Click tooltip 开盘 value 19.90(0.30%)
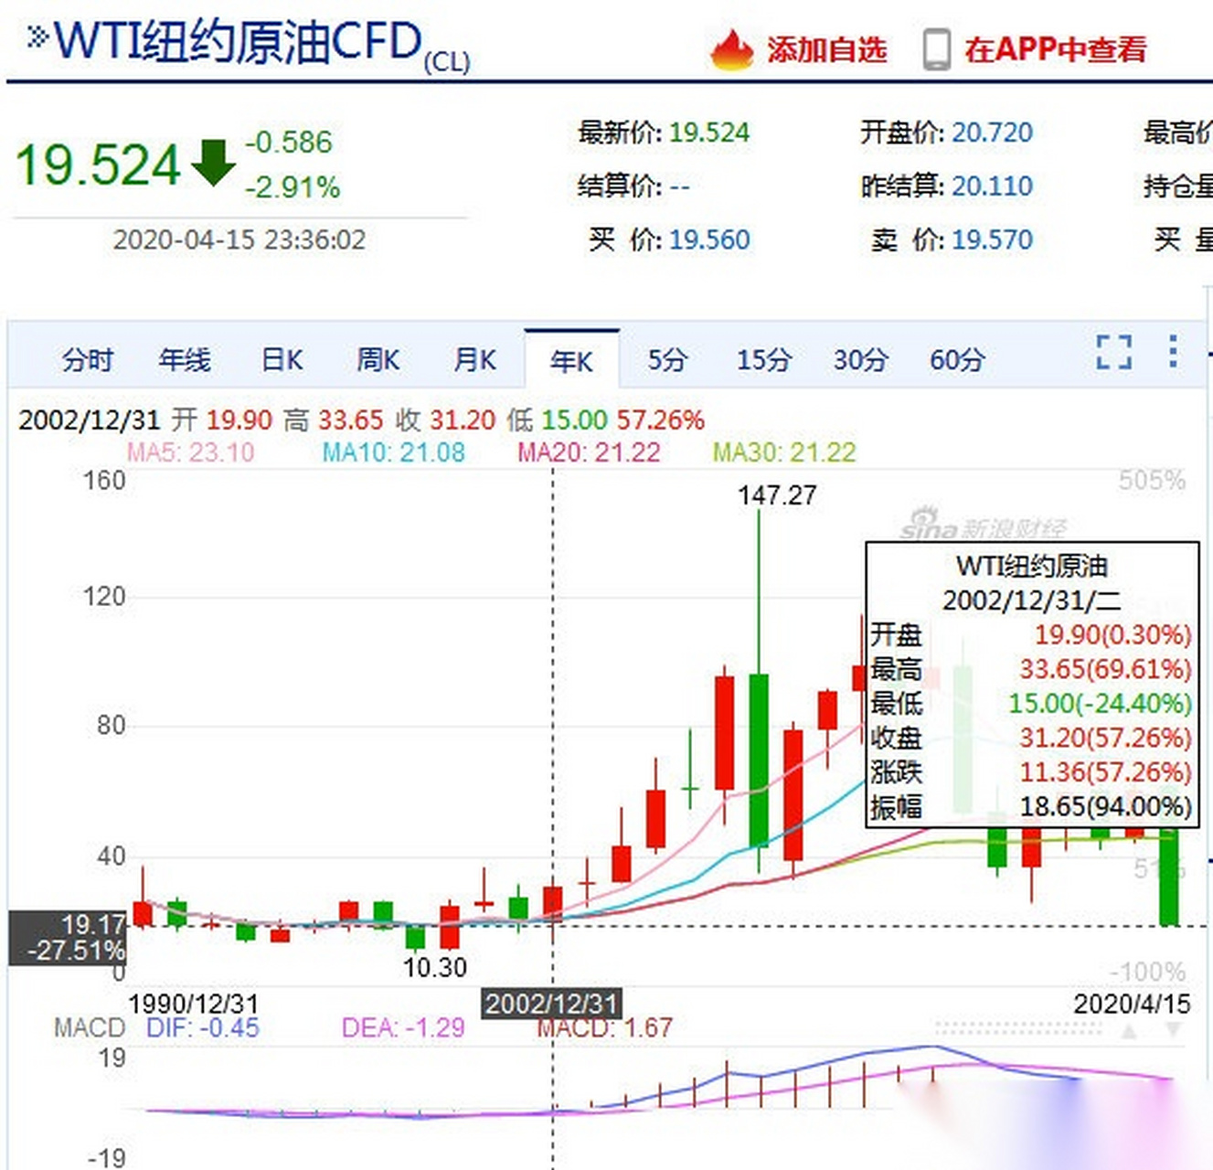Viewport: 1213px width, 1170px height. [x=1112, y=634]
